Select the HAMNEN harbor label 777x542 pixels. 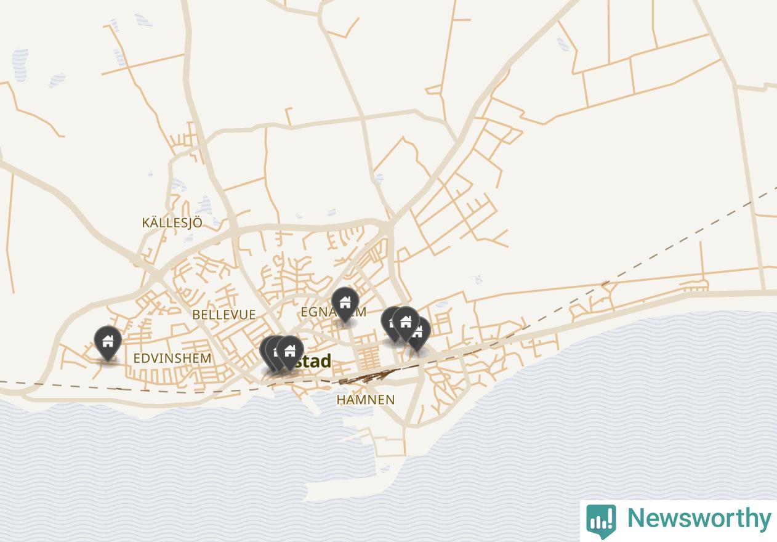tap(366, 400)
